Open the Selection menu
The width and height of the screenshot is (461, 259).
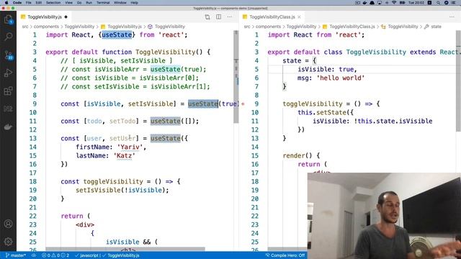(53, 3)
